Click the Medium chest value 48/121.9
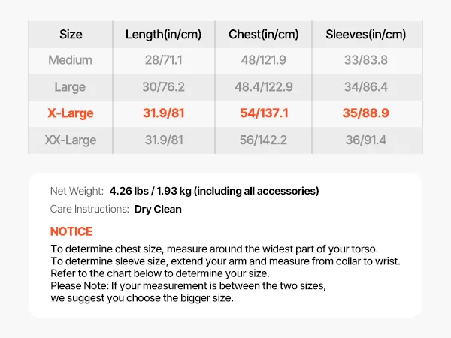 [263, 60]
